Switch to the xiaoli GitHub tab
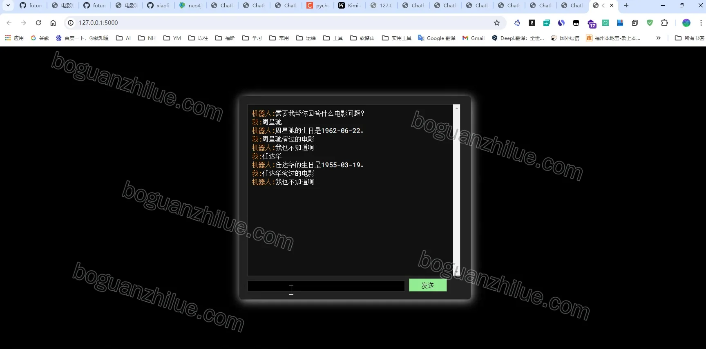 (x=158, y=6)
